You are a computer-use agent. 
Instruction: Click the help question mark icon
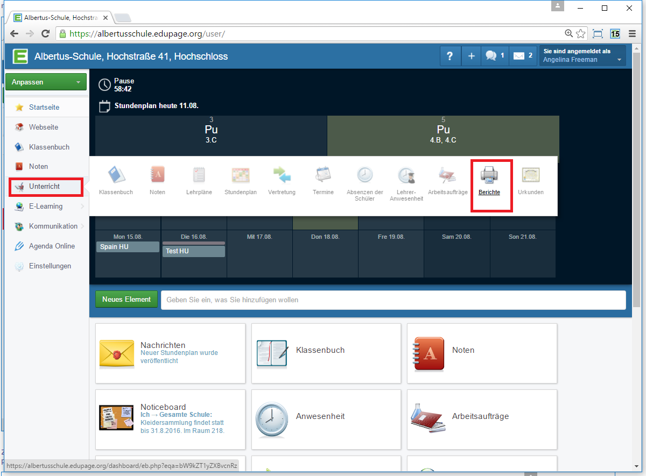[450, 56]
